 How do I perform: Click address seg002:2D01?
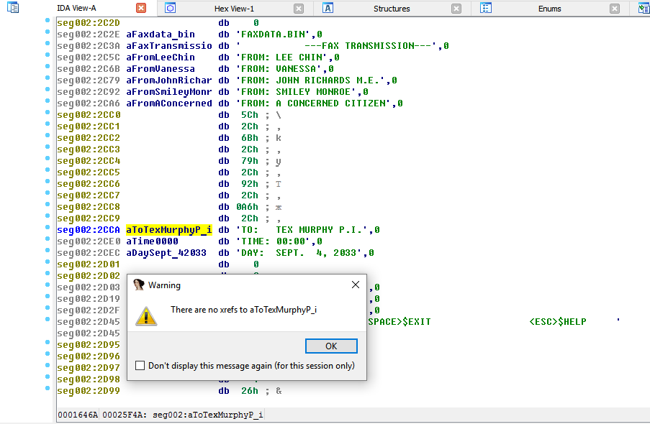click(89, 264)
